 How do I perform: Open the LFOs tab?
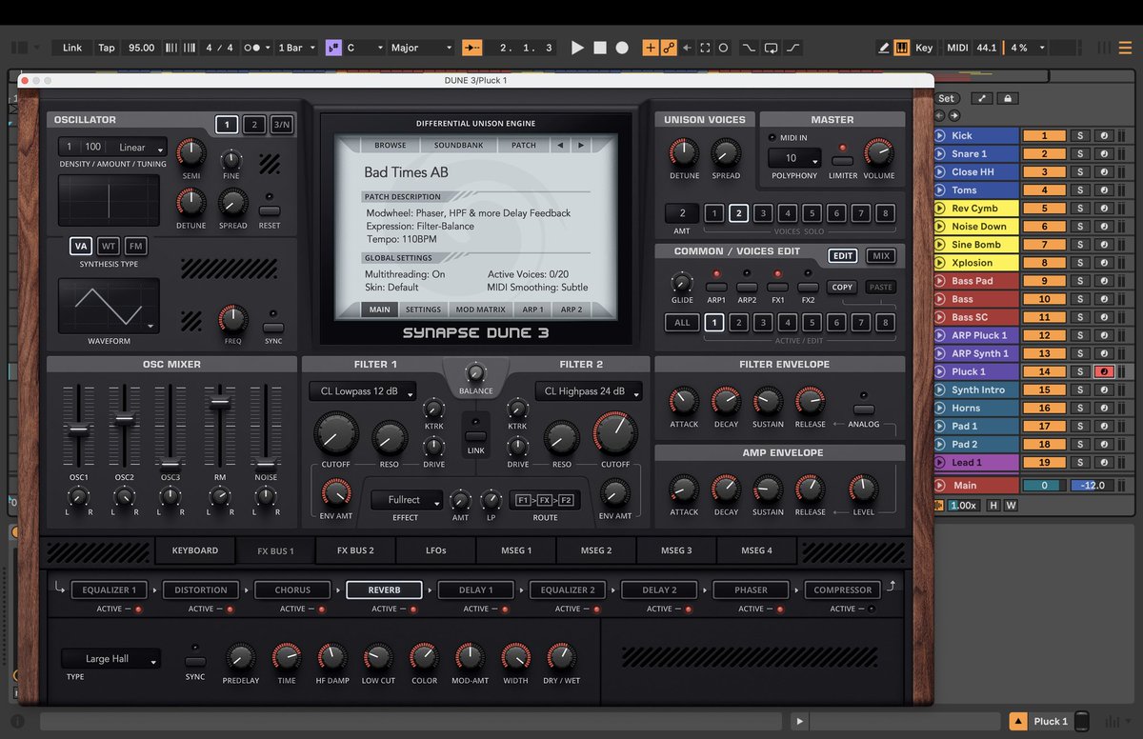click(435, 550)
